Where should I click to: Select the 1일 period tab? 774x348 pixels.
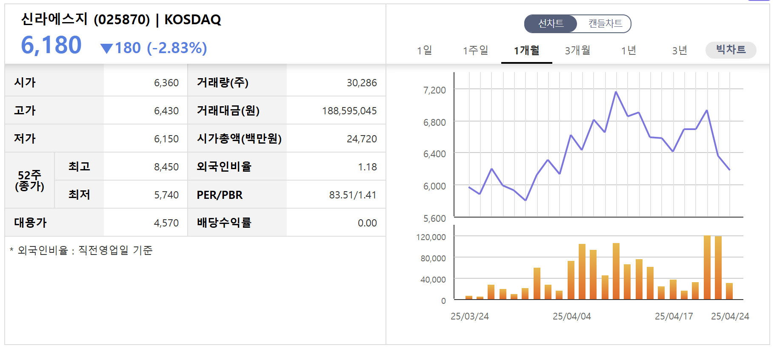(425, 51)
